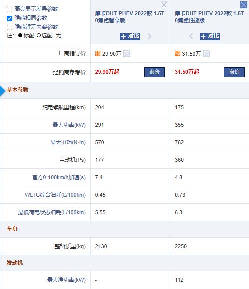This screenshot has height=289, width=249.
Task: Click the orange badge beside 31.50万
Action: point(177,54)
